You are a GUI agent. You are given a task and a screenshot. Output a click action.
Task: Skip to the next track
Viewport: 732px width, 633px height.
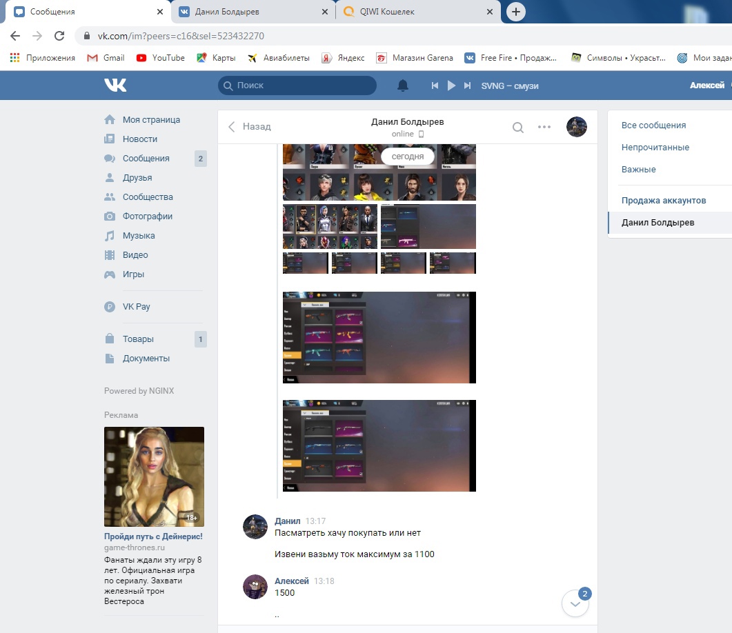point(467,86)
